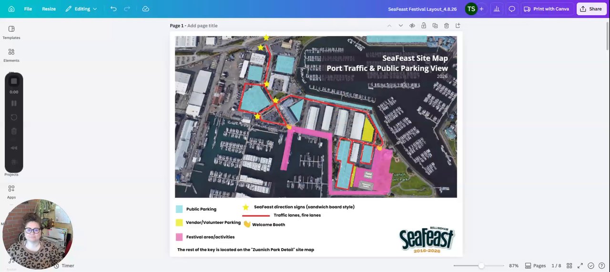Image resolution: width=610 pixels, height=272 pixels.
Task: Open the Projects side panel
Action: coord(11,175)
